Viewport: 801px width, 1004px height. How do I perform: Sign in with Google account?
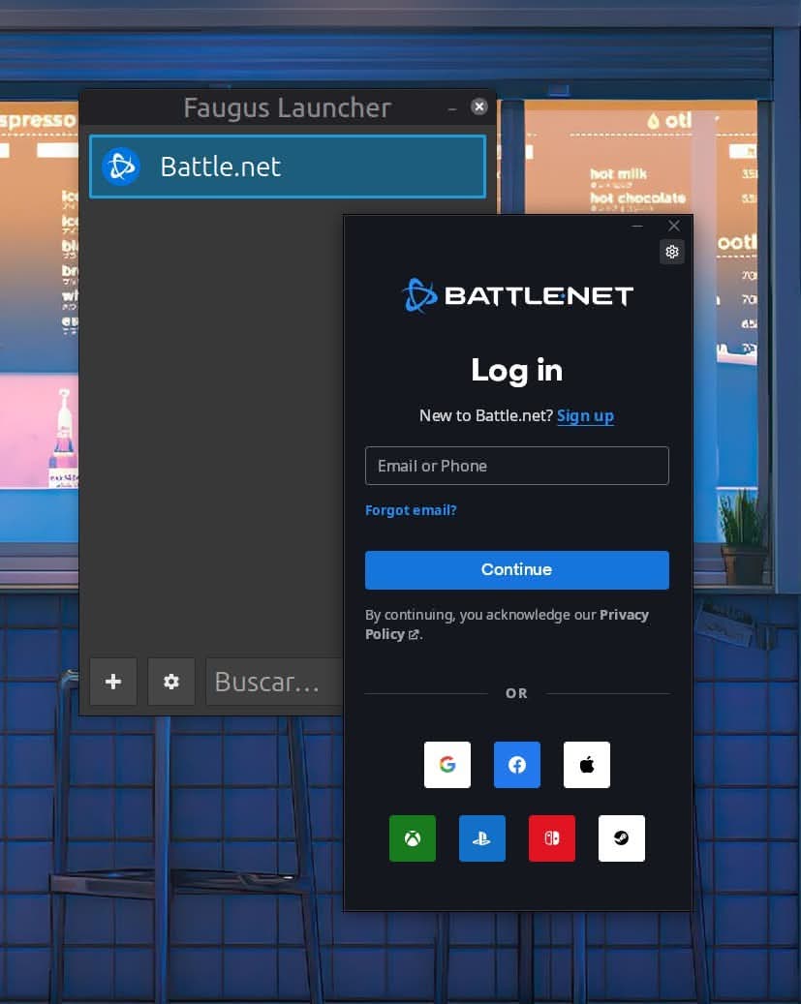pyautogui.click(x=447, y=764)
